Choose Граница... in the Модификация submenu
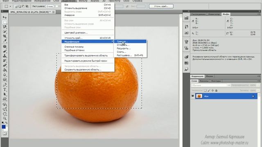 [x=130, y=41]
